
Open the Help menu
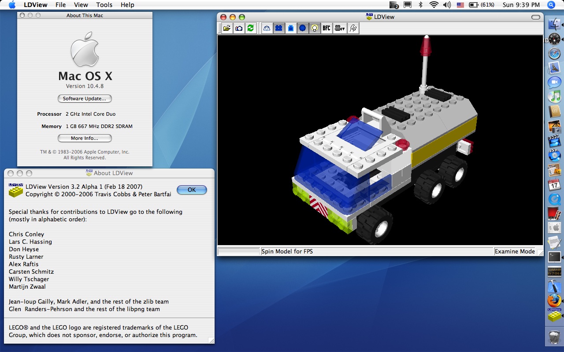[x=127, y=5]
